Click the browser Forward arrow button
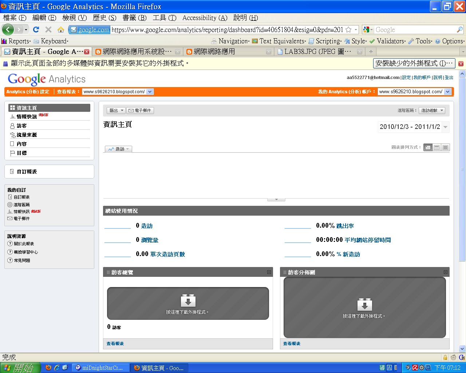466x373 pixels. click(19, 30)
